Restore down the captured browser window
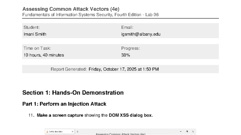 (x=187, y=132)
